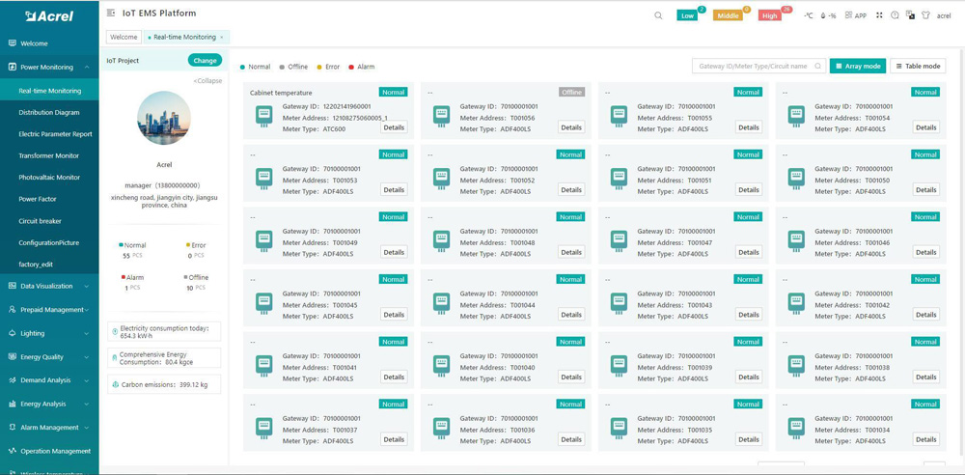Focus the Gateway ID search input field

pos(753,67)
